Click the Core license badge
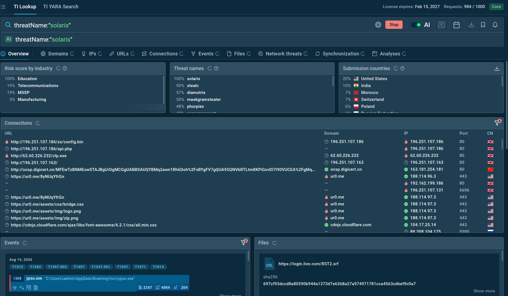 (x=496, y=7)
